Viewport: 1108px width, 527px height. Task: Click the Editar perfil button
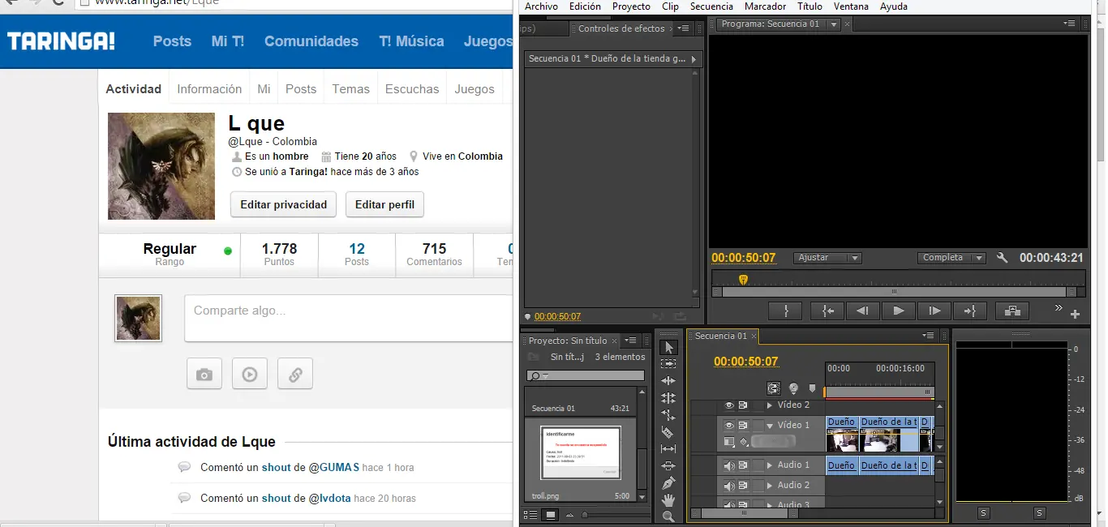tap(384, 204)
